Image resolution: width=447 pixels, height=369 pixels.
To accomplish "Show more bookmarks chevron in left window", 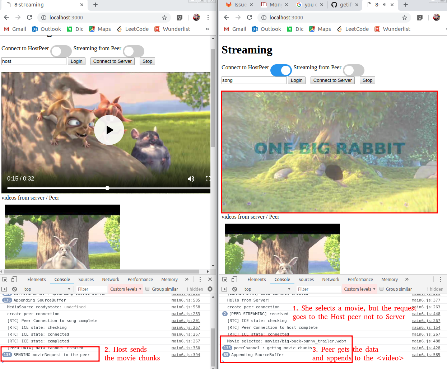I will [208, 29].
